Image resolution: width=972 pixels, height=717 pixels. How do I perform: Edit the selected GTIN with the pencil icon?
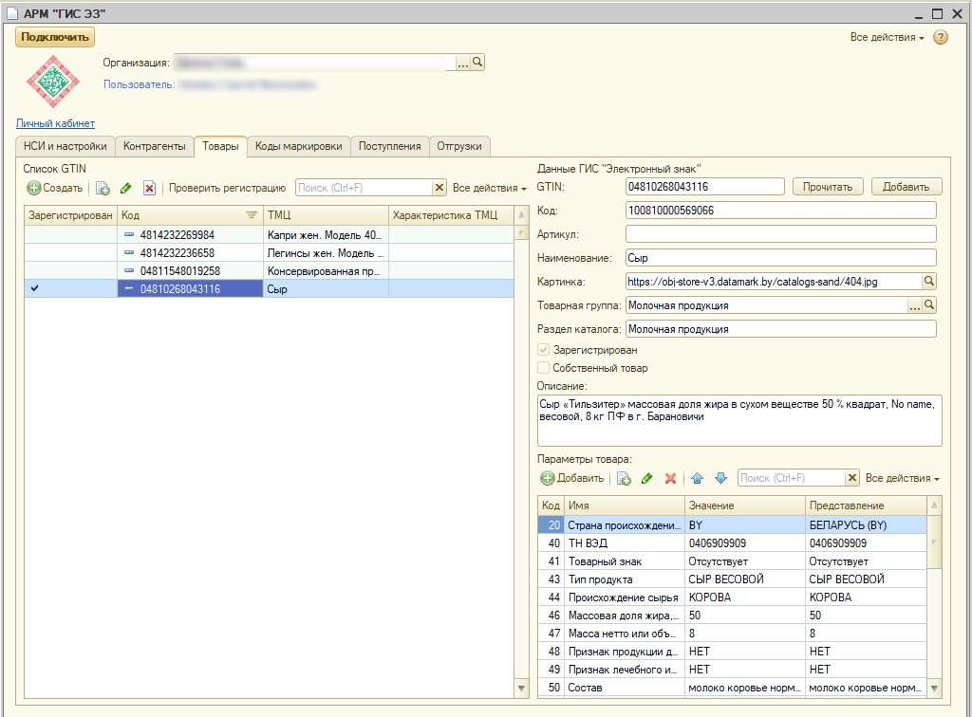click(125, 188)
